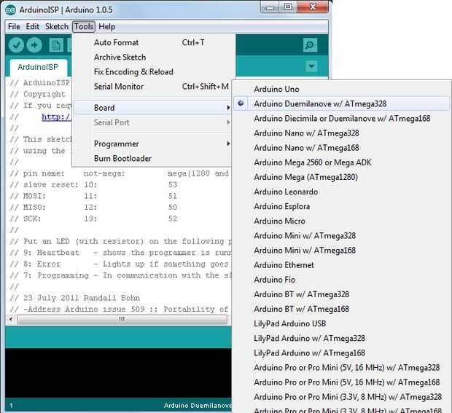Select Arduino Diecimila or Duemilanove w/ ATmega168
Image resolution: width=452 pixels, height=413 pixels.
342,119
